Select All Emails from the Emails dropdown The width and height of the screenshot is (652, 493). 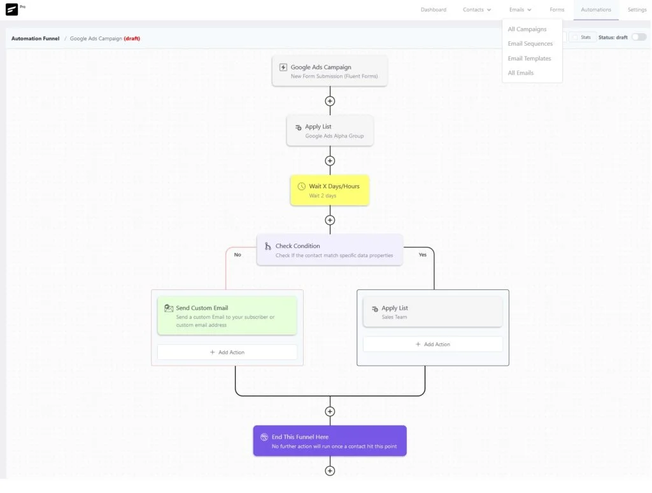[x=521, y=73]
